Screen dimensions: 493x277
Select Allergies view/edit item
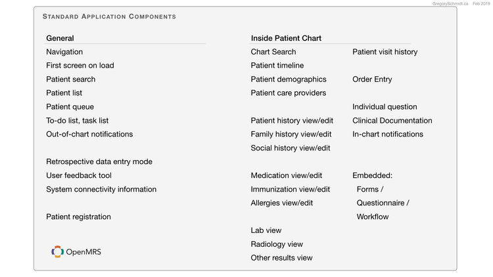[x=282, y=203]
